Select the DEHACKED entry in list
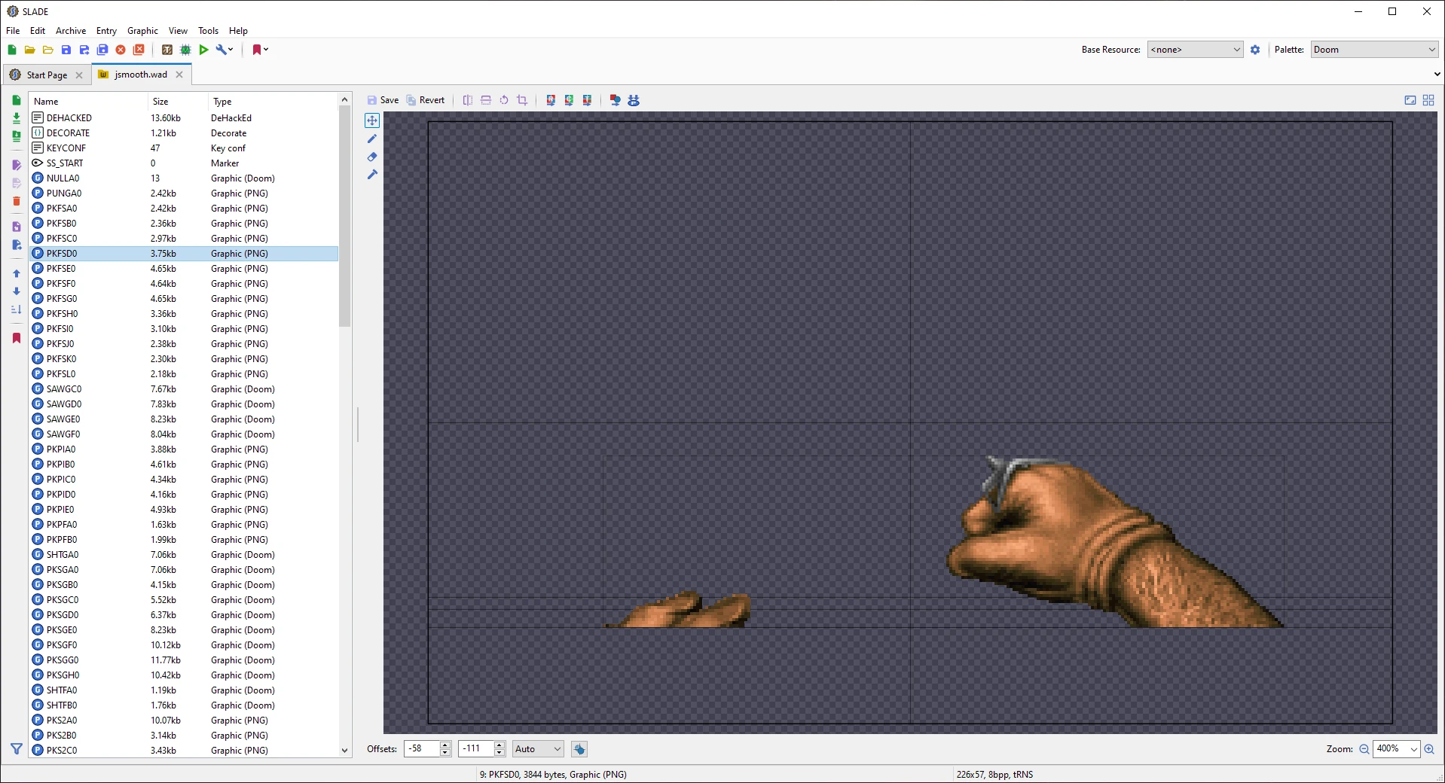This screenshot has height=783, width=1445. click(x=184, y=118)
